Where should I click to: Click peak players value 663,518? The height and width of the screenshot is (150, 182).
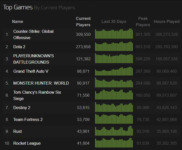(143, 47)
